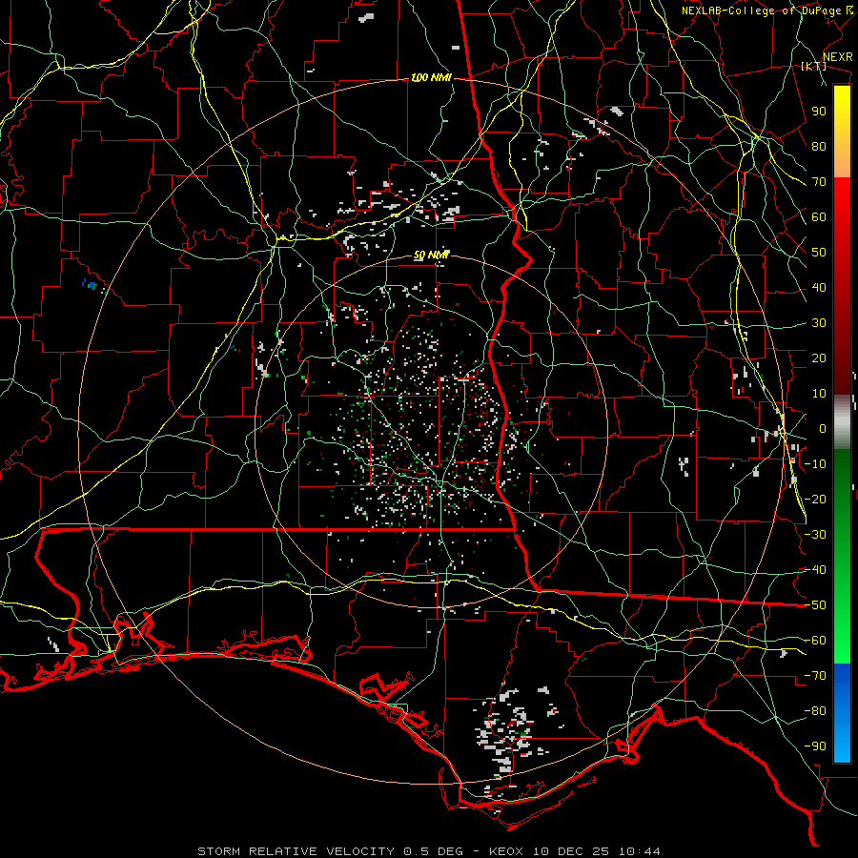Click the "-90" value on velocity scale
Image resolution: width=858 pixels, height=858 pixels.
coord(815,746)
